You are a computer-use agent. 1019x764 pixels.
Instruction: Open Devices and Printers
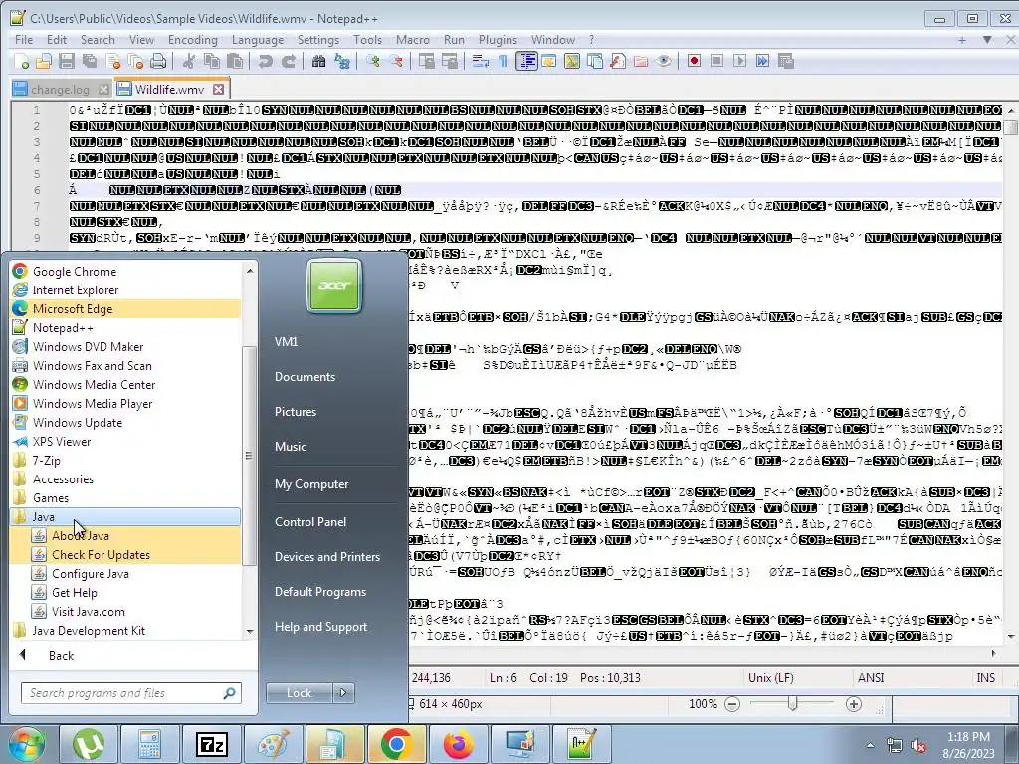tap(326, 557)
